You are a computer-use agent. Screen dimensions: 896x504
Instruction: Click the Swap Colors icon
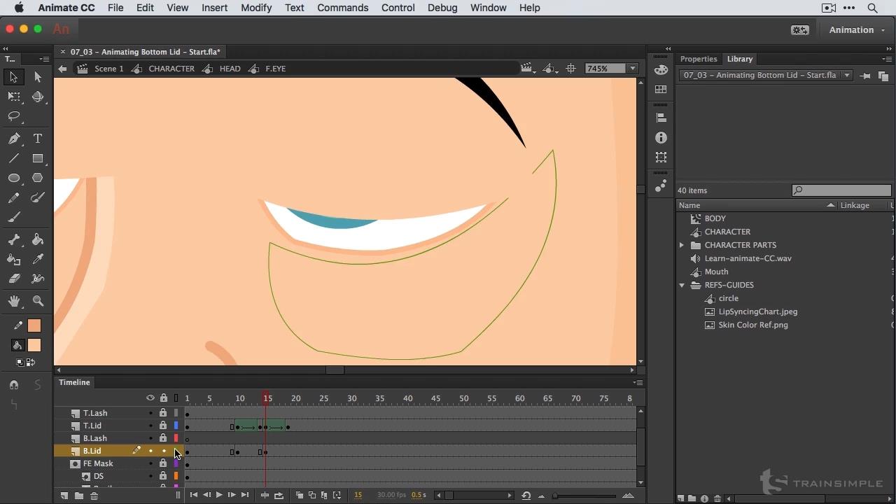tap(31, 363)
